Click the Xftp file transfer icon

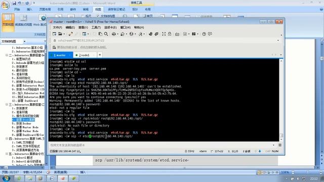[150, 34]
